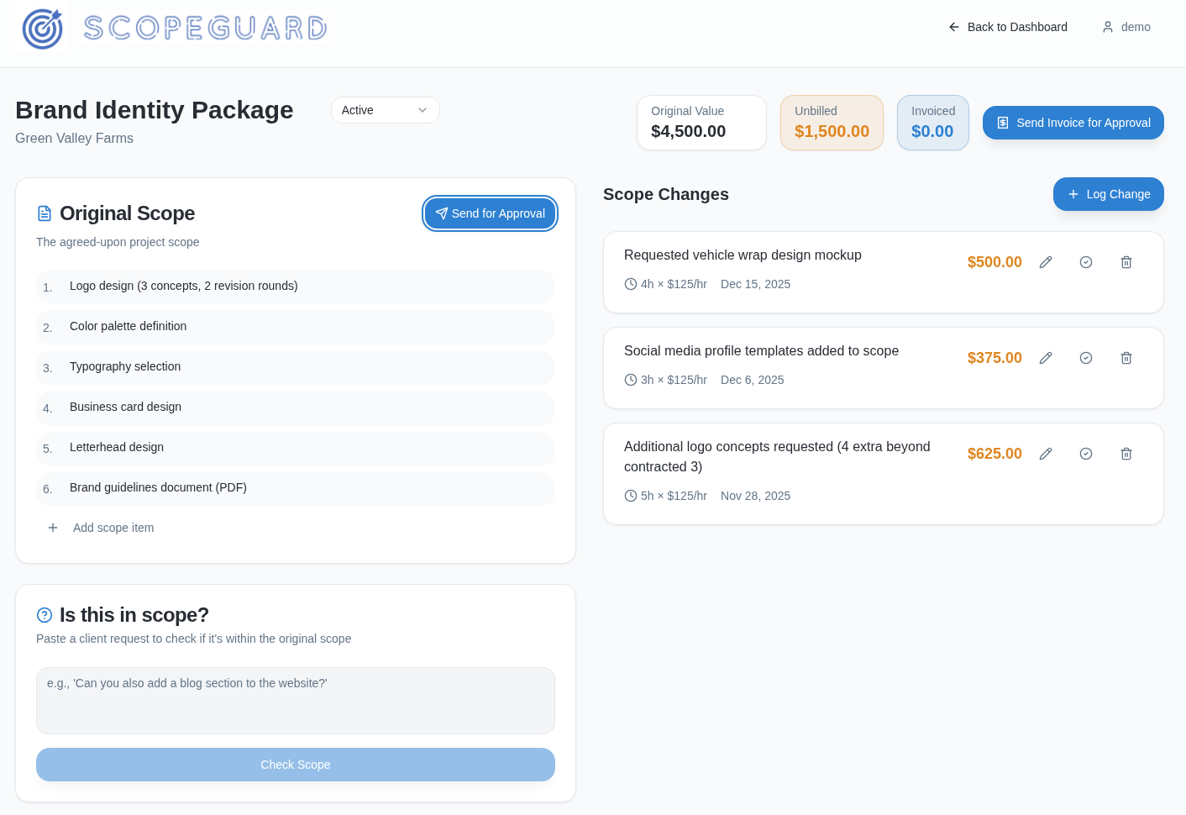Viewport: 1186px width, 815px height.
Task: Click the question mark icon beside 'Is this in scope?'
Action: tap(45, 615)
